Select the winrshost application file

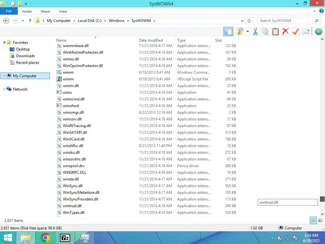point(71,105)
